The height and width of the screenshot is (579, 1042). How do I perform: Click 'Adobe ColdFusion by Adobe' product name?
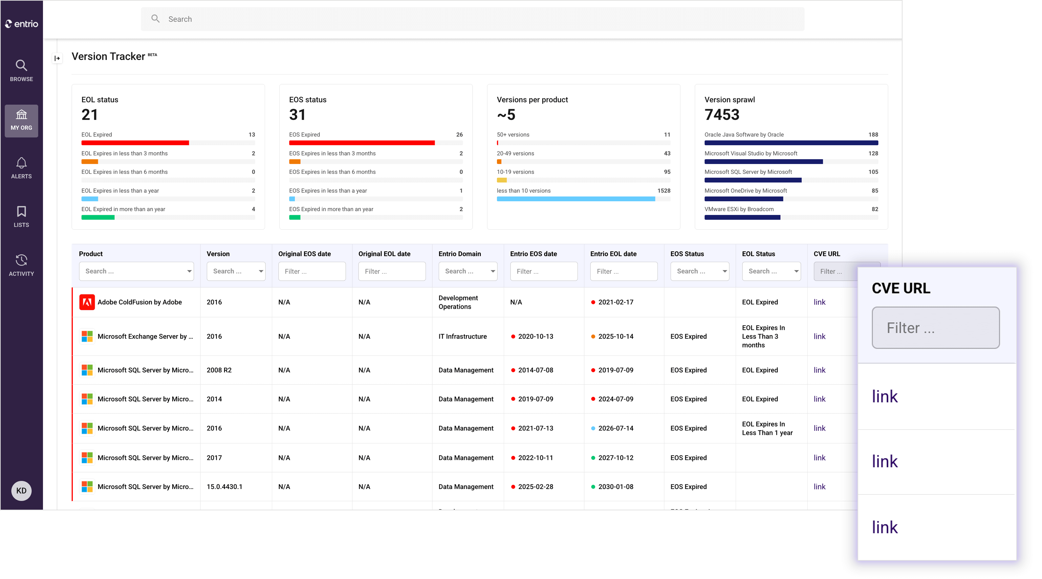[x=139, y=302]
